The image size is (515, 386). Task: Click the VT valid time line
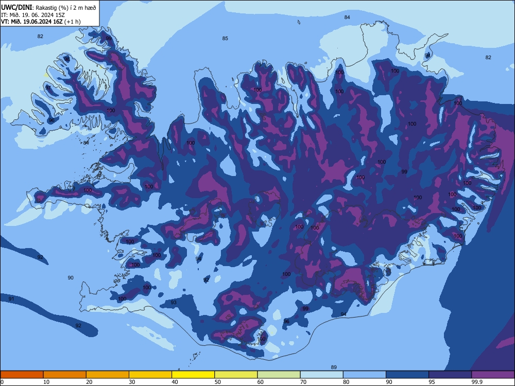(x=31, y=22)
